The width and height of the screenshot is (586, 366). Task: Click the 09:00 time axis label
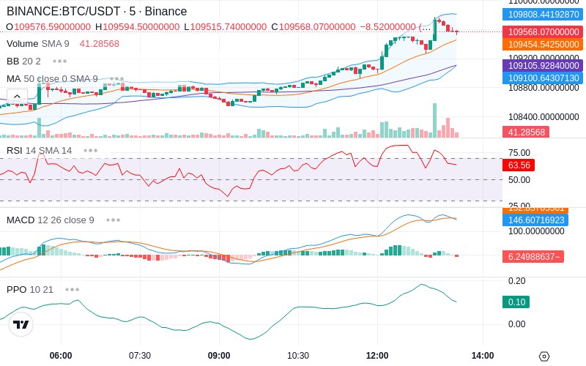(219, 356)
